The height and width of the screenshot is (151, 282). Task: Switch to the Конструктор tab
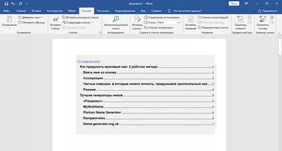54,11
